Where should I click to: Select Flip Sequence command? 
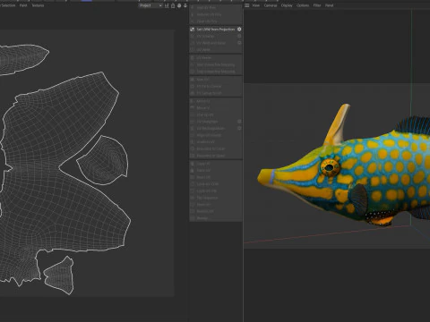coord(216,198)
